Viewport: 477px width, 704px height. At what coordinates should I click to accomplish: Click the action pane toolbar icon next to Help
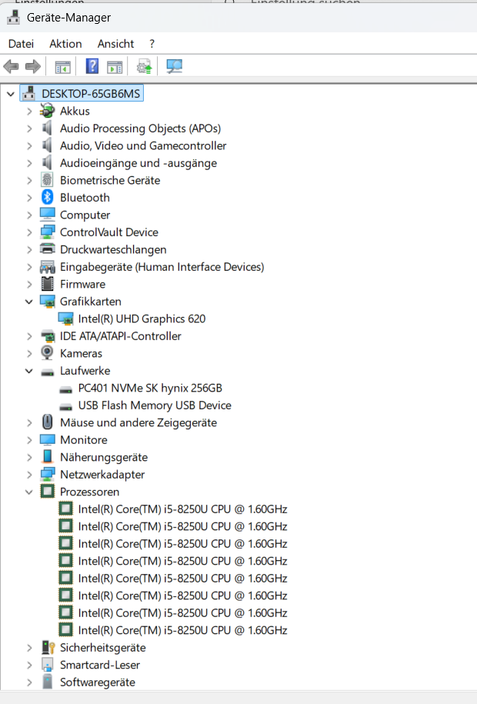click(115, 68)
